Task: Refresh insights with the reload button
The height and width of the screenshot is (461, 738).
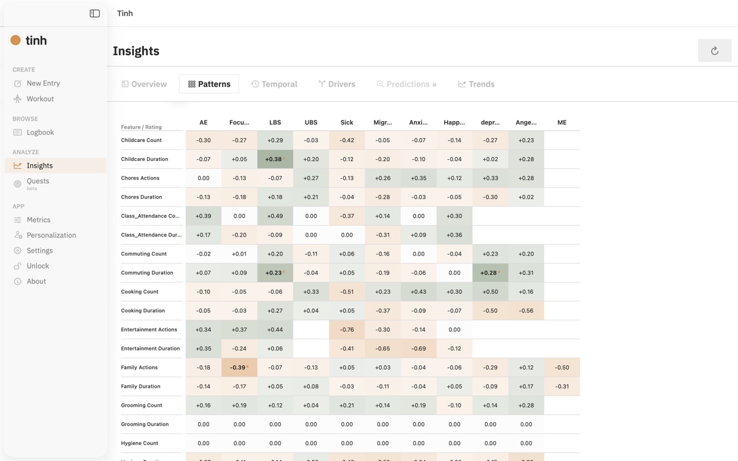Action: [715, 51]
